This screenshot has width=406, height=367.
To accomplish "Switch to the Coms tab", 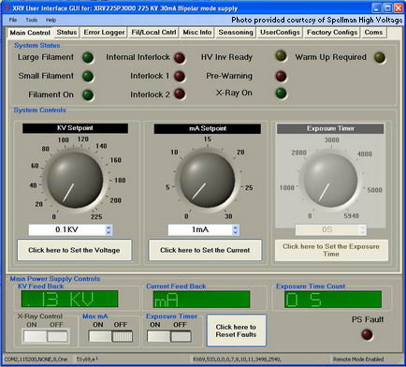I will pyautogui.click(x=373, y=32).
